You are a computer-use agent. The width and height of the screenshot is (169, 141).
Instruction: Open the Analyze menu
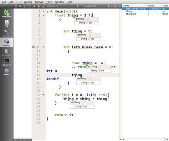pyautogui.click(x=39, y=2)
